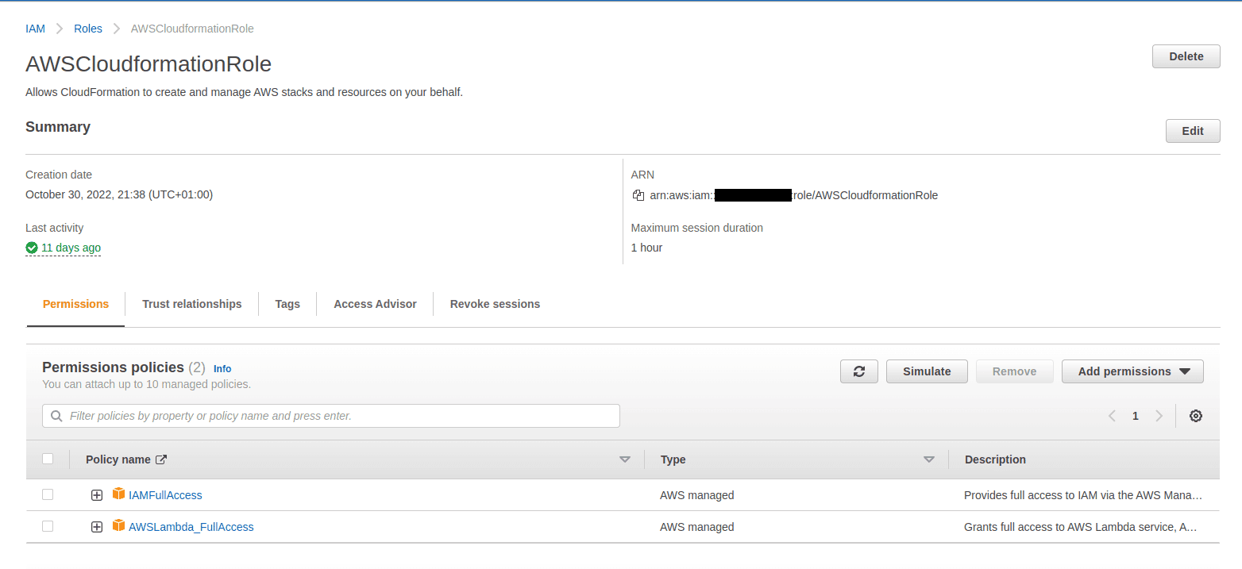Click the green check icon by Last activity
Viewport: 1242px width, 569px height.
[32, 248]
